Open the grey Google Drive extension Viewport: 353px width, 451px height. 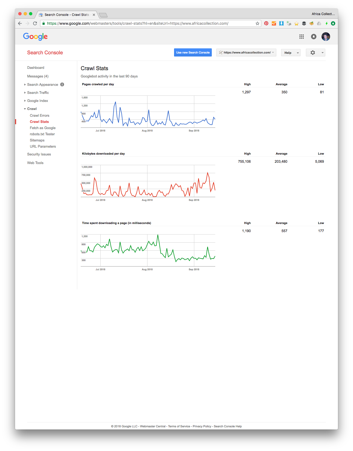(319, 23)
